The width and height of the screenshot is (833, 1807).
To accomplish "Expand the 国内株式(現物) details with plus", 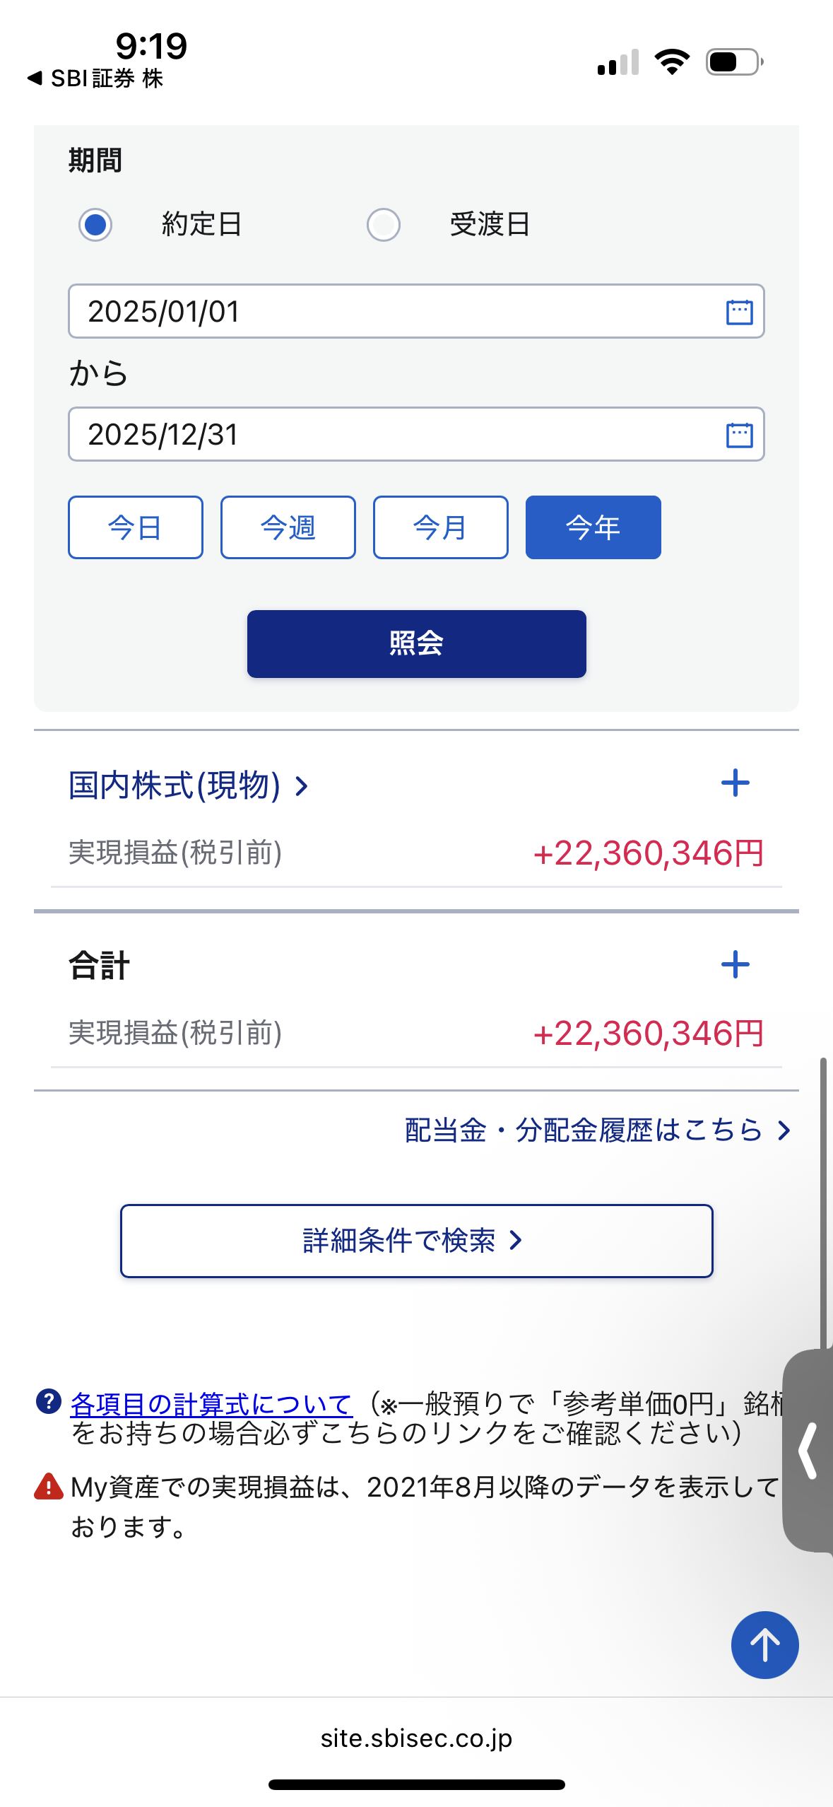I will click(x=735, y=783).
